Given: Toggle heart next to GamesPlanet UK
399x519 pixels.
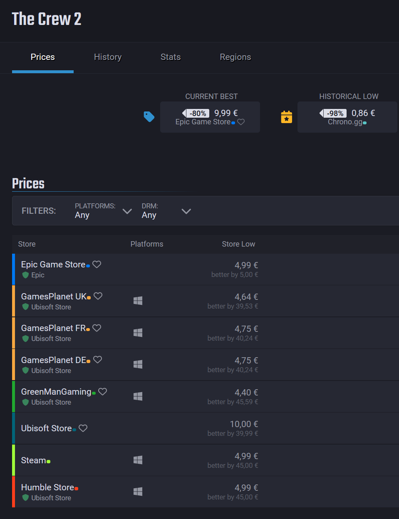Looking at the screenshot, I should [x=98, y=296].
